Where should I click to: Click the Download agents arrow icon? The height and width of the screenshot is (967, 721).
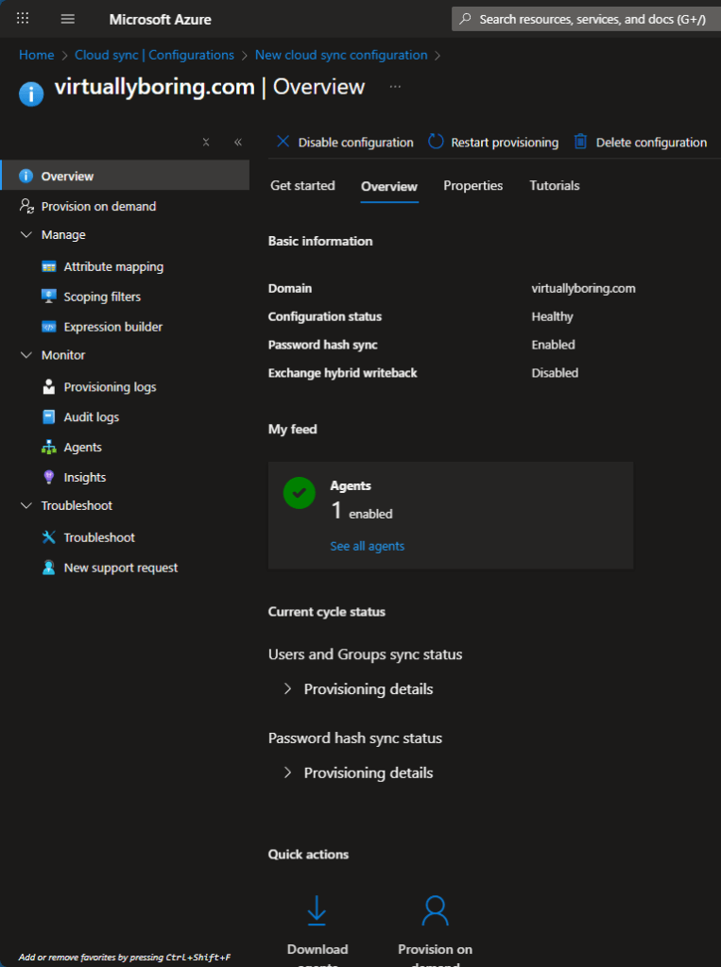pyautogui.click(x=317, y=911)
